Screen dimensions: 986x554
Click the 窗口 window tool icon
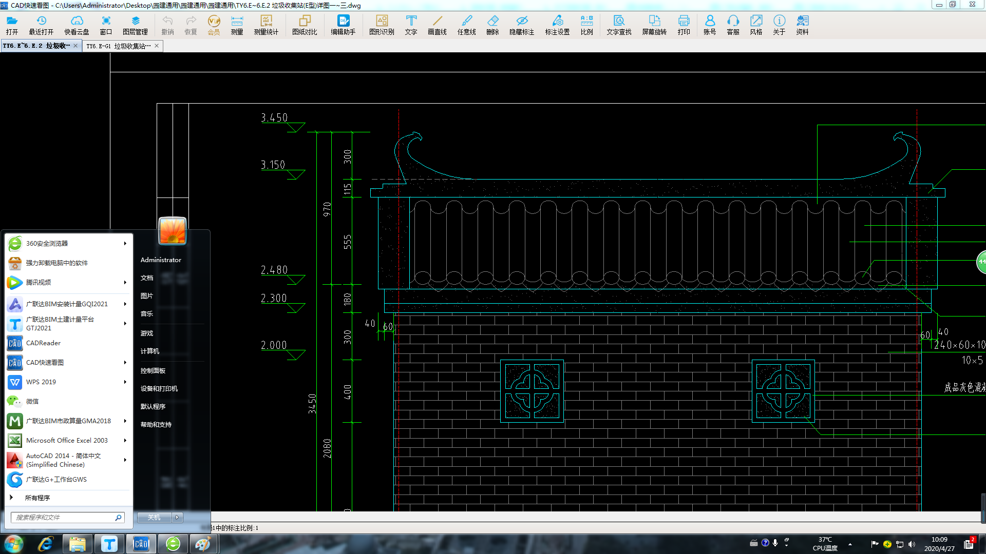[x=106, y=25]
